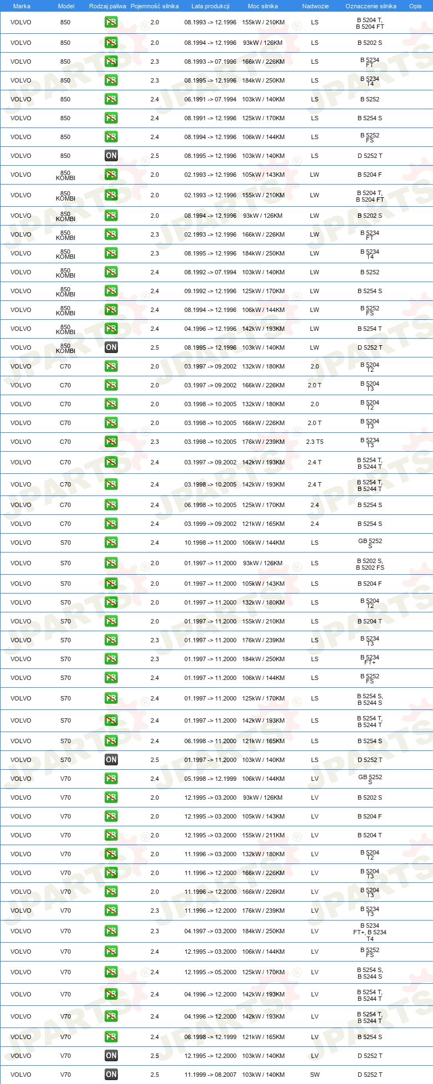Click diesel ON icon for V70 SW row
This screenshot has height=1084, width=433.
pos(111,1075)
